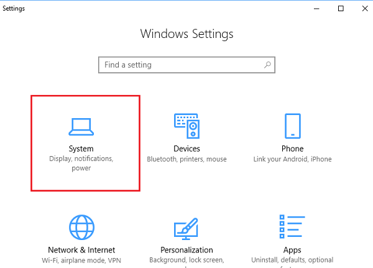Click the Devices category label
Viewport: 373px width, 268px height.
(x=186, y=149)
